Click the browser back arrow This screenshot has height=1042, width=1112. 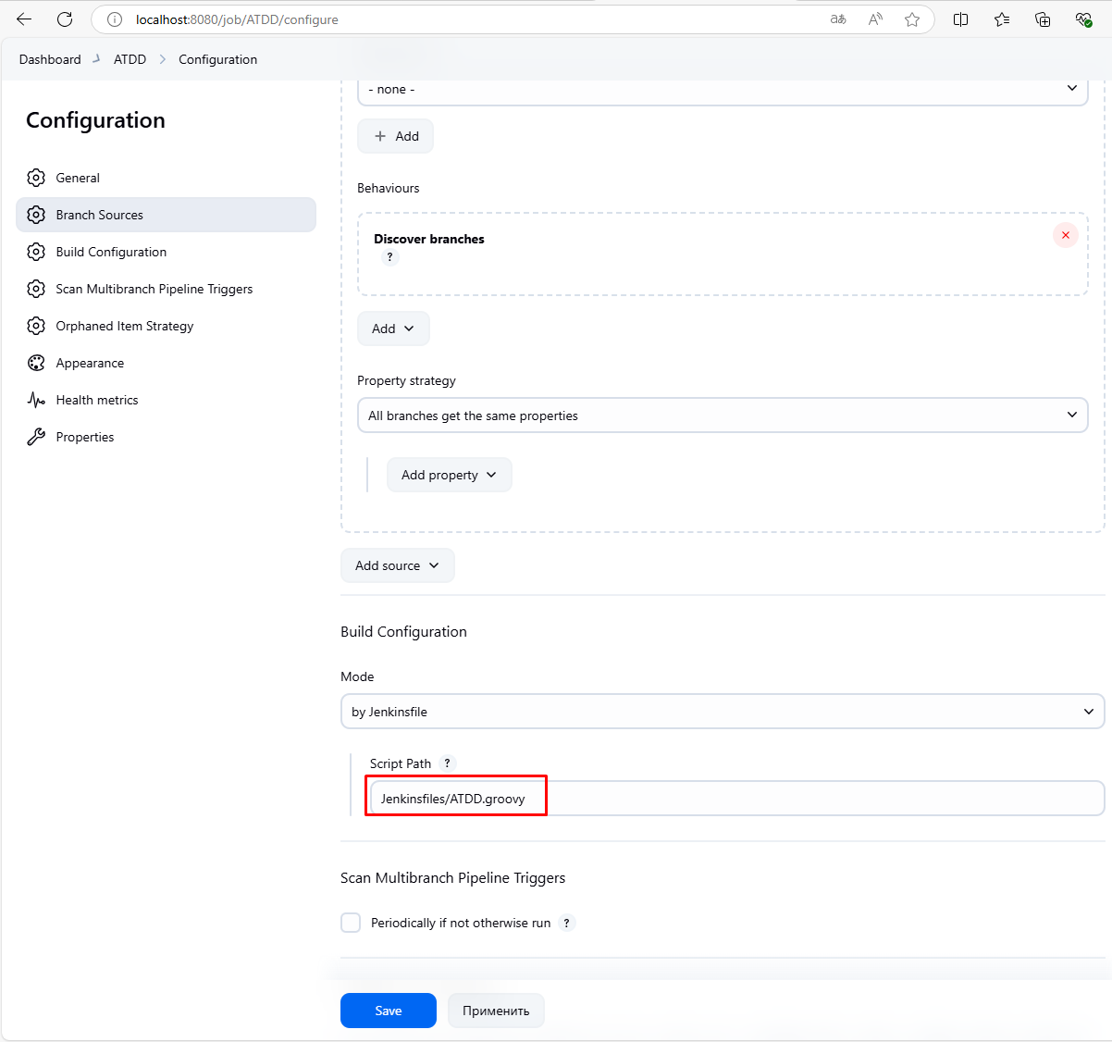point(25,19)
